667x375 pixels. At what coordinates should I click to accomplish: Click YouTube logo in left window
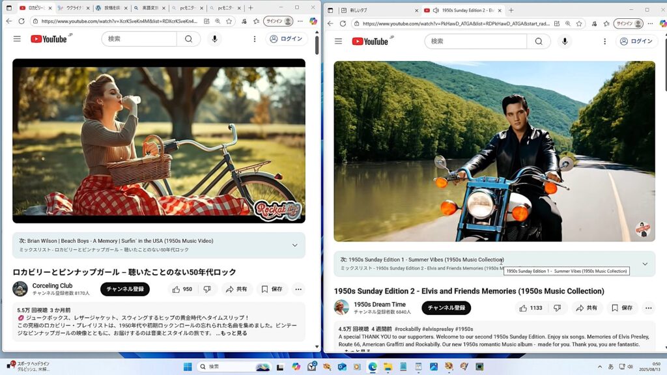[x=49, y=39]
